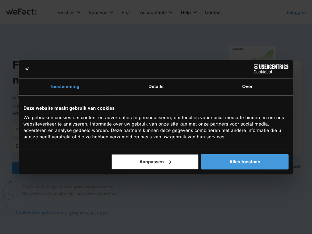
Task: Click the Alles toestaan button
Action: click(245, 162)
